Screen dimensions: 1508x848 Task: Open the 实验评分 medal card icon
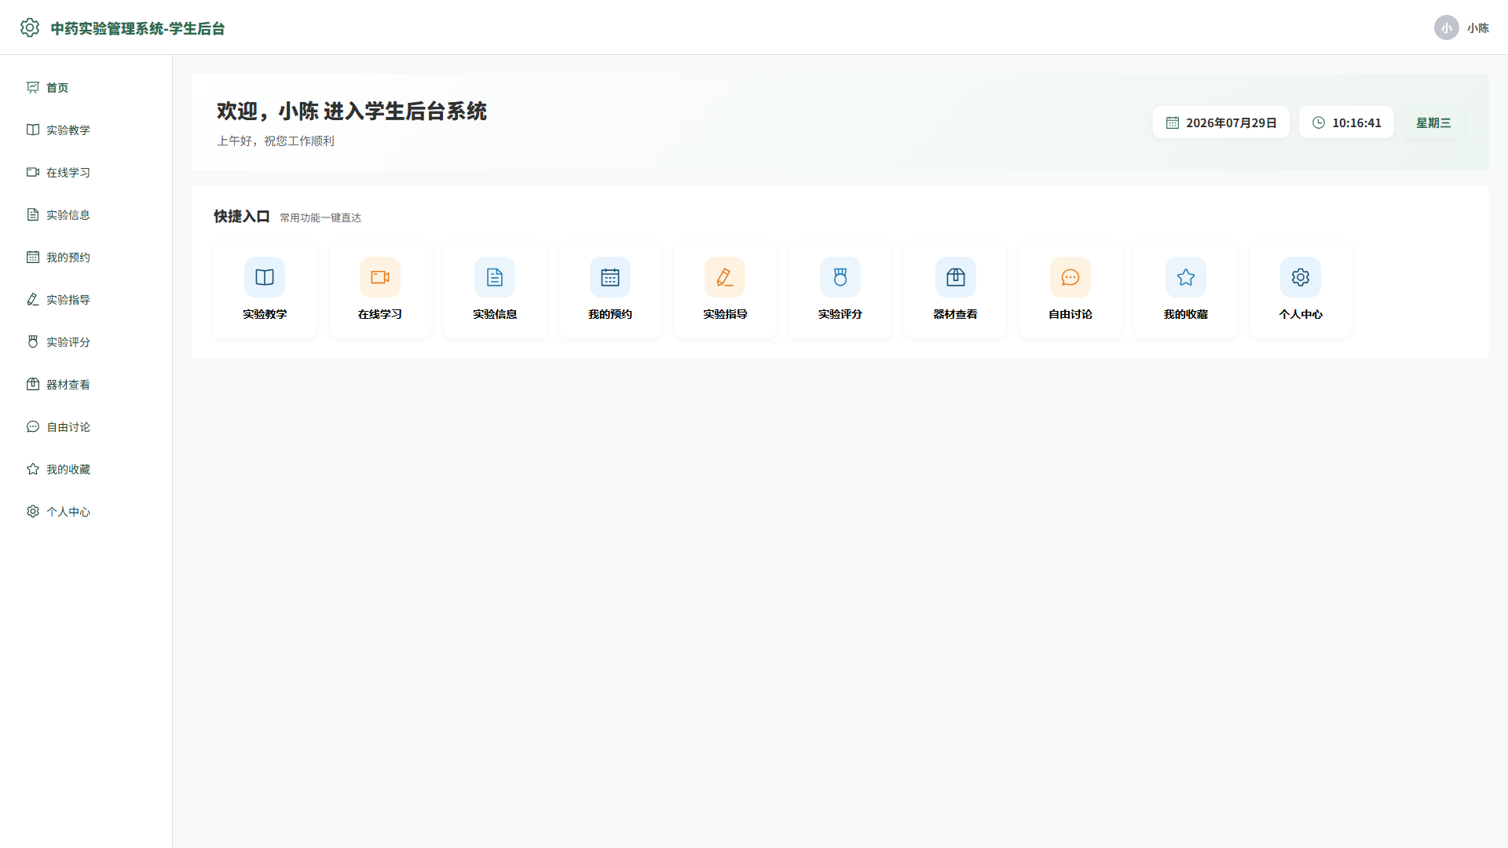point(840,277)
